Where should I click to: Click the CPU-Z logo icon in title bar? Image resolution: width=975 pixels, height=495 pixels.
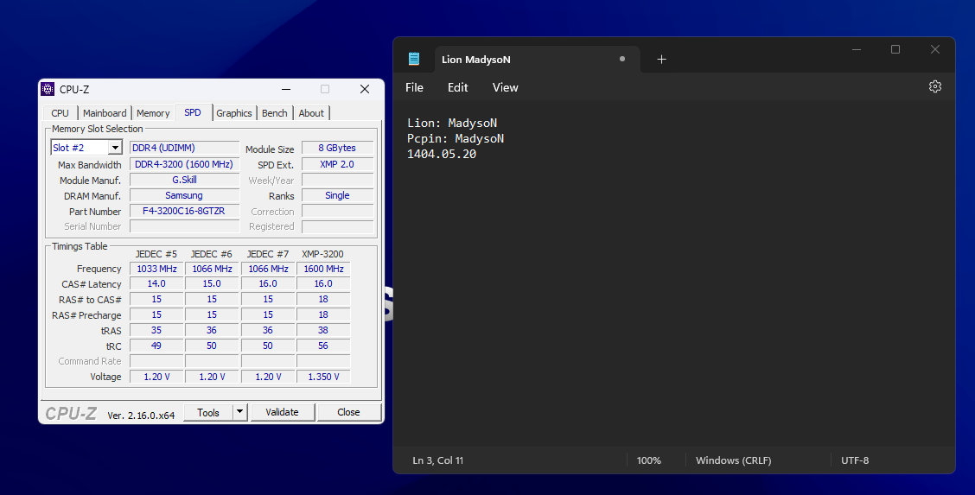point(48,89)
